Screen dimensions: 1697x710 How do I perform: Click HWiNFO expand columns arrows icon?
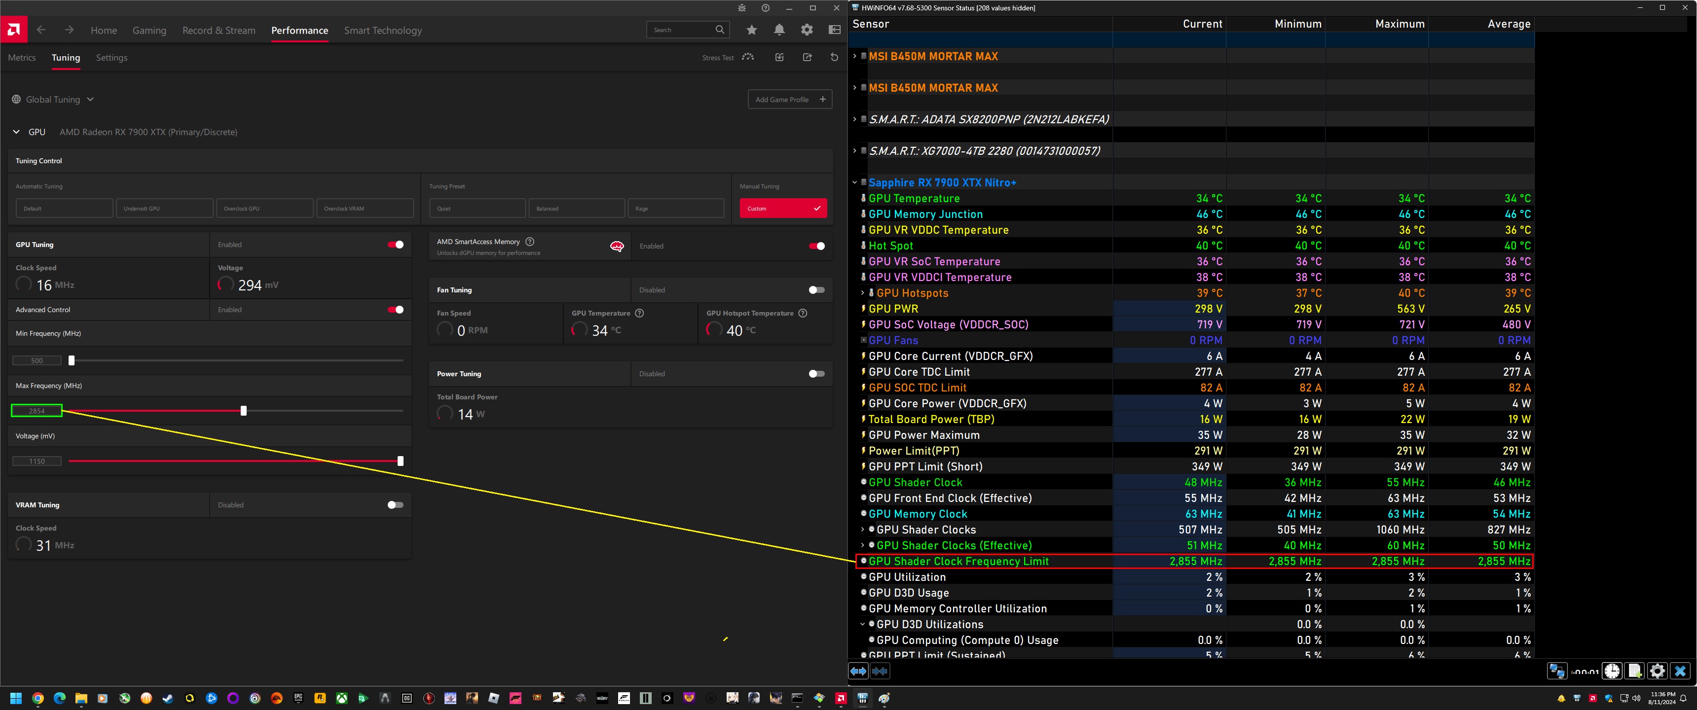point(858,671)
